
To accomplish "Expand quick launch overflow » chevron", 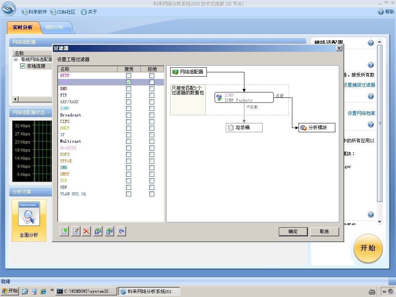I will (52, 290).
